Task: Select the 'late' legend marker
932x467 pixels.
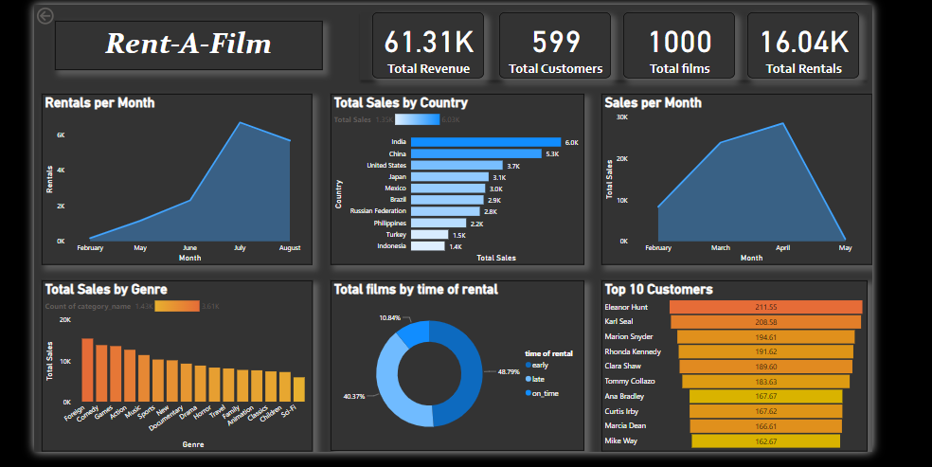Action: (529, 378)
